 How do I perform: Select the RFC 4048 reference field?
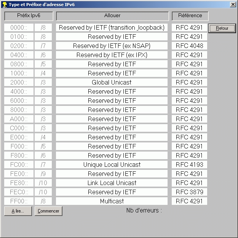pyautogui.click(x=189, y=46)
